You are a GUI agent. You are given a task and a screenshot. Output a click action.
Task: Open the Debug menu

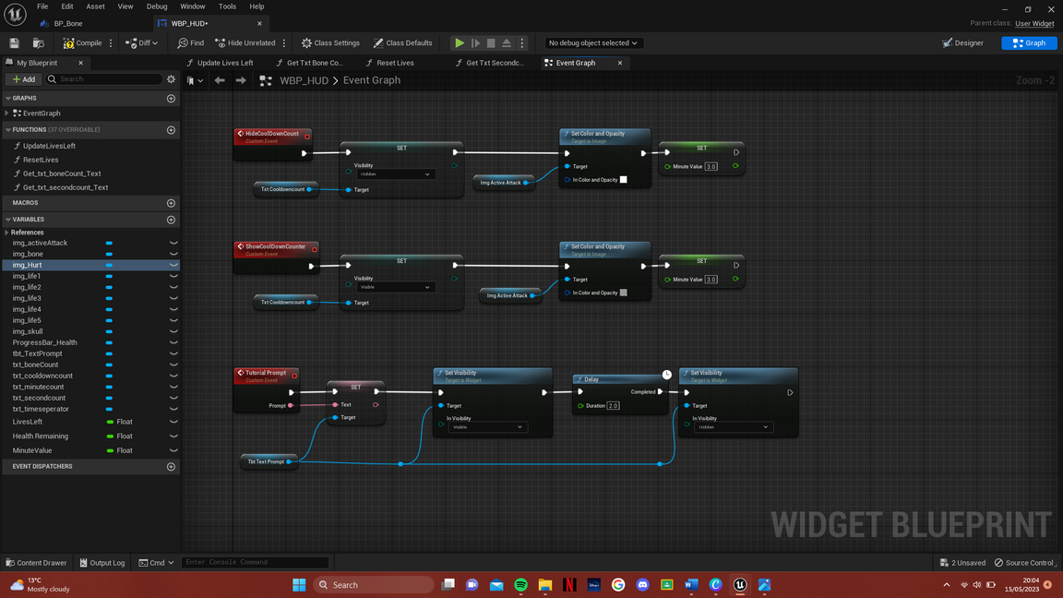pos(157,6)
